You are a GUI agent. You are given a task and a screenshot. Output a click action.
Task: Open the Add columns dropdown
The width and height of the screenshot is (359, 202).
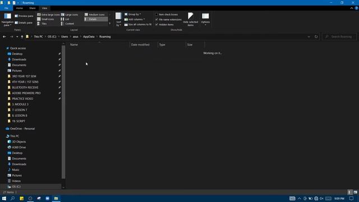(x=135, y=19)
